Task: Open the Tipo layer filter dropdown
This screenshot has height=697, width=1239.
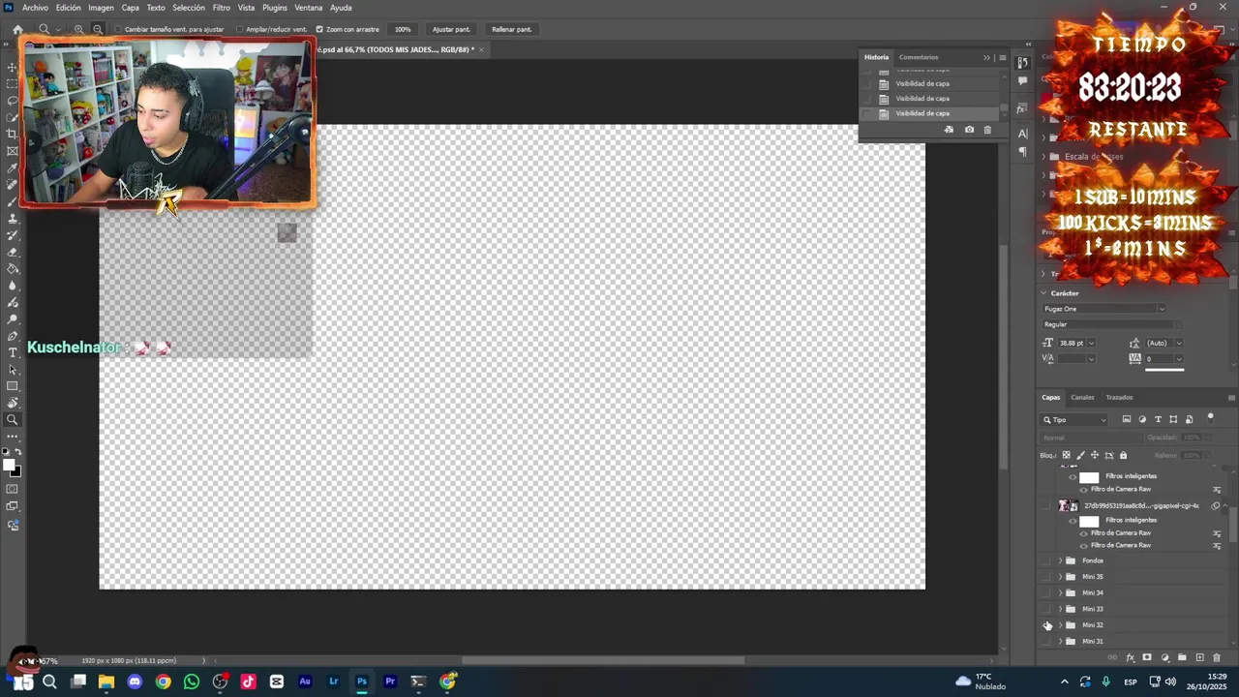Action: pyautogui.click(x=1074, y=419)
